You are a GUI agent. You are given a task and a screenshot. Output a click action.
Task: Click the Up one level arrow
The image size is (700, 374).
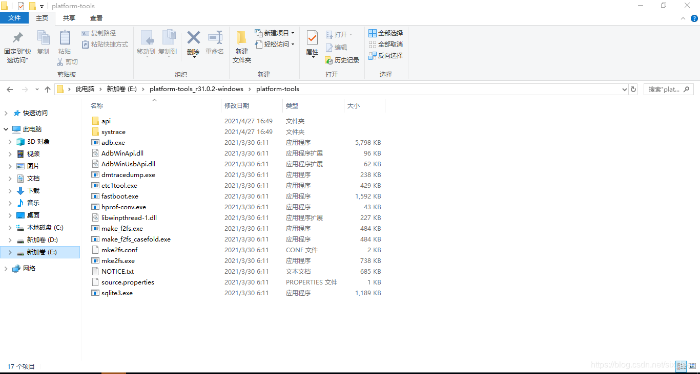48,89
